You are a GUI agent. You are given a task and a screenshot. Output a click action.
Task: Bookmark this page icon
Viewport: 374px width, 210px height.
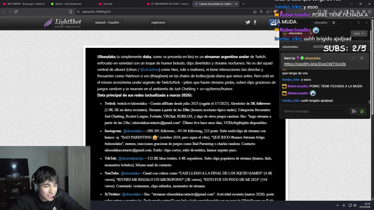click(x=71, y=12)
